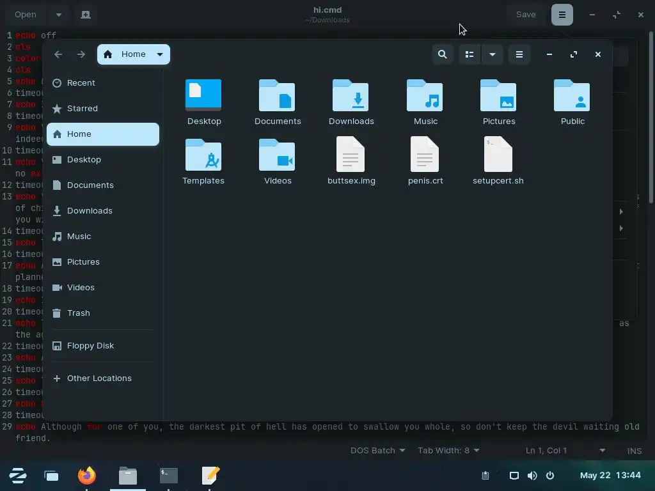
Task: Select Starred in the sidebar
Action: [x=103, y=109]
